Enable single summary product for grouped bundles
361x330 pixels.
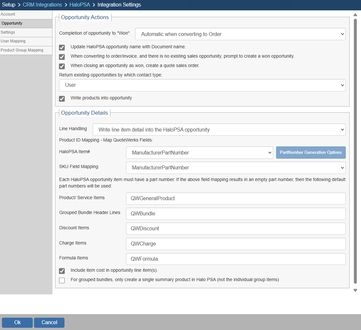point(62,280)
